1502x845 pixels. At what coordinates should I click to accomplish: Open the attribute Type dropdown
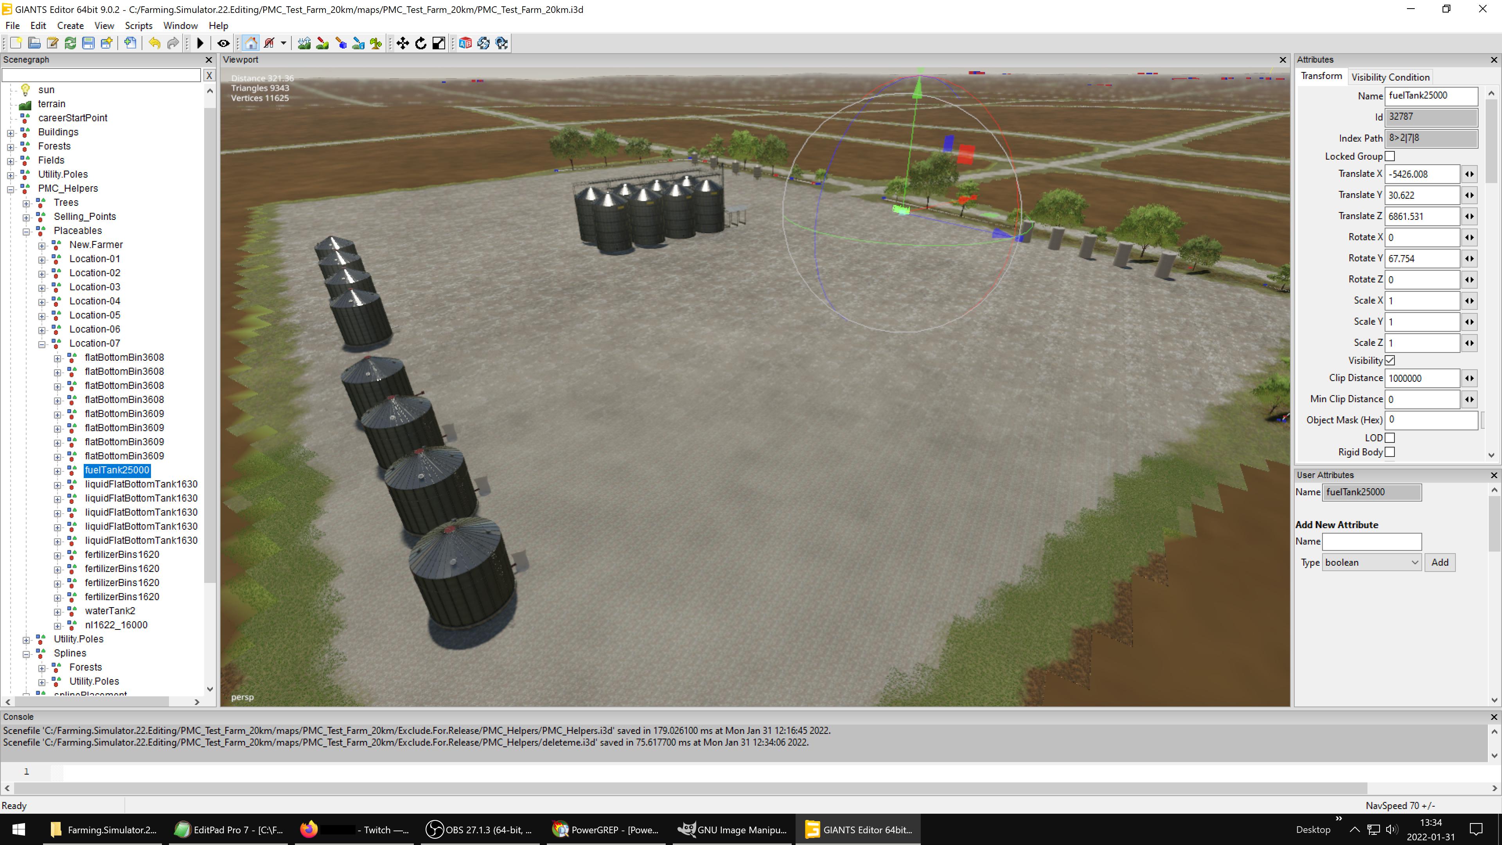coord(1371,563)
